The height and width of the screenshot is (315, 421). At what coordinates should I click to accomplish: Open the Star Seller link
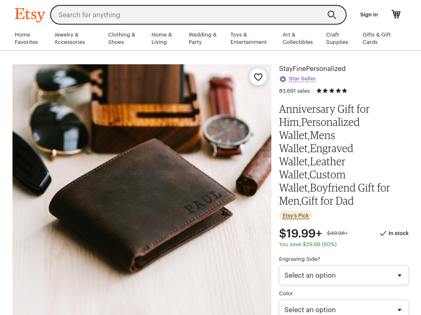pos(302,79)
